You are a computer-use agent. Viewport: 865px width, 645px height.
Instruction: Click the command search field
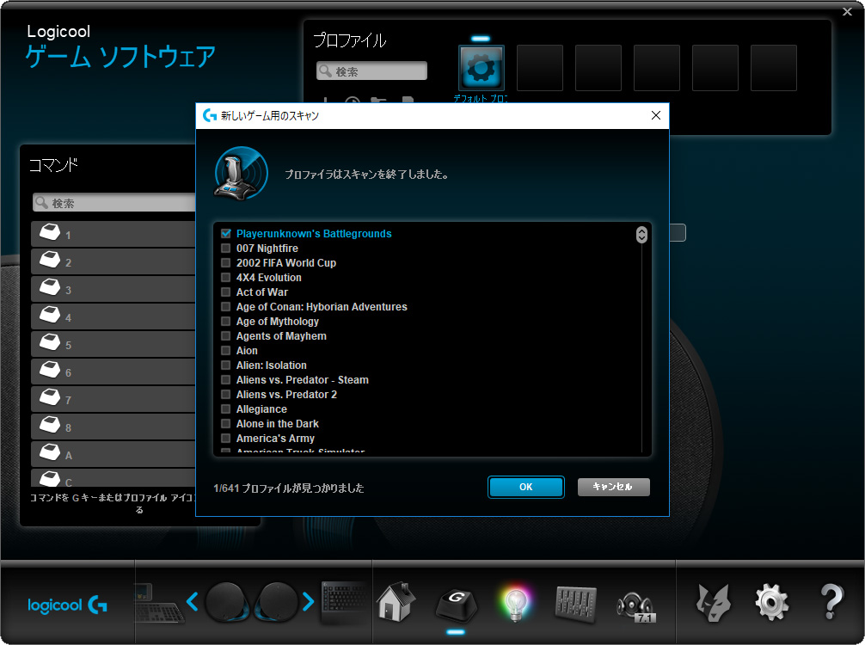tap(114, 202)
